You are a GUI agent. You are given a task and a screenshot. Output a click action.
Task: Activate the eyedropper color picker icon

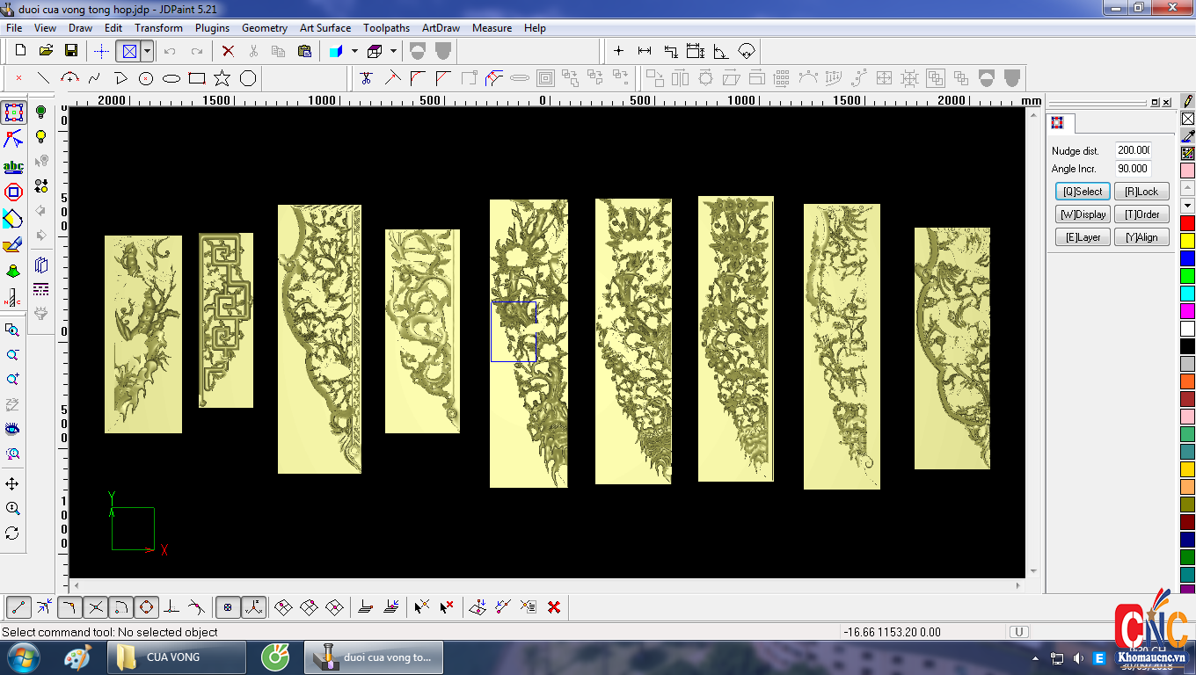(1188, 135)
